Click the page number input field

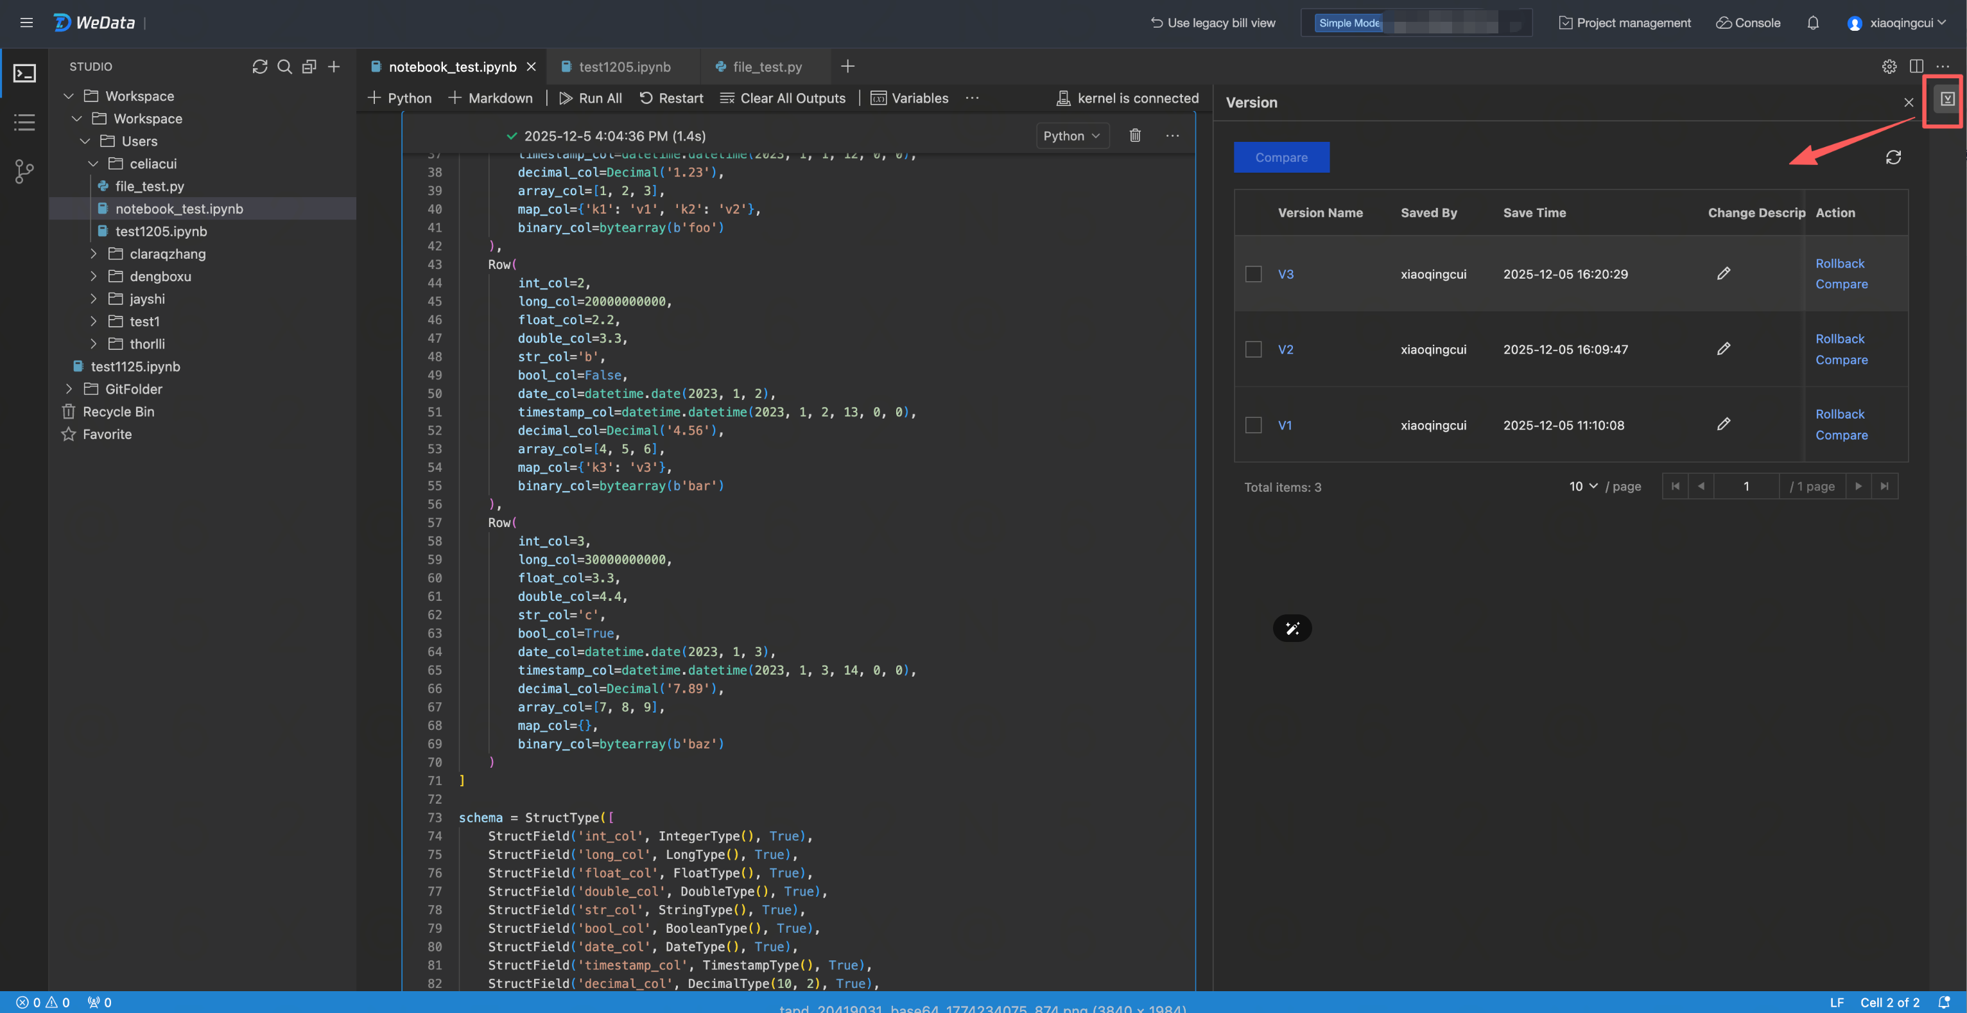click(1746, 486)
